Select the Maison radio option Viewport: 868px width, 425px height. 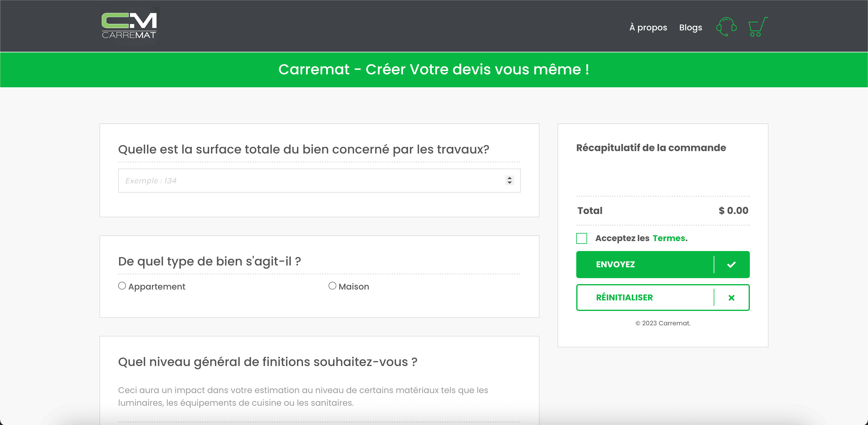coord(332,286)
